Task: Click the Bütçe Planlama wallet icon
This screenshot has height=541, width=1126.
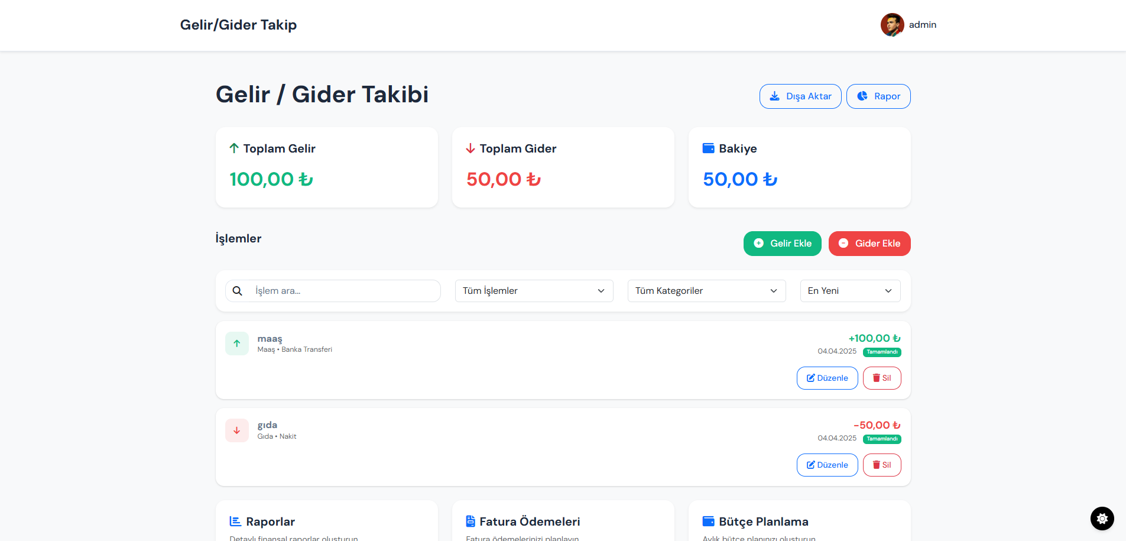Action: pos(708,521)
